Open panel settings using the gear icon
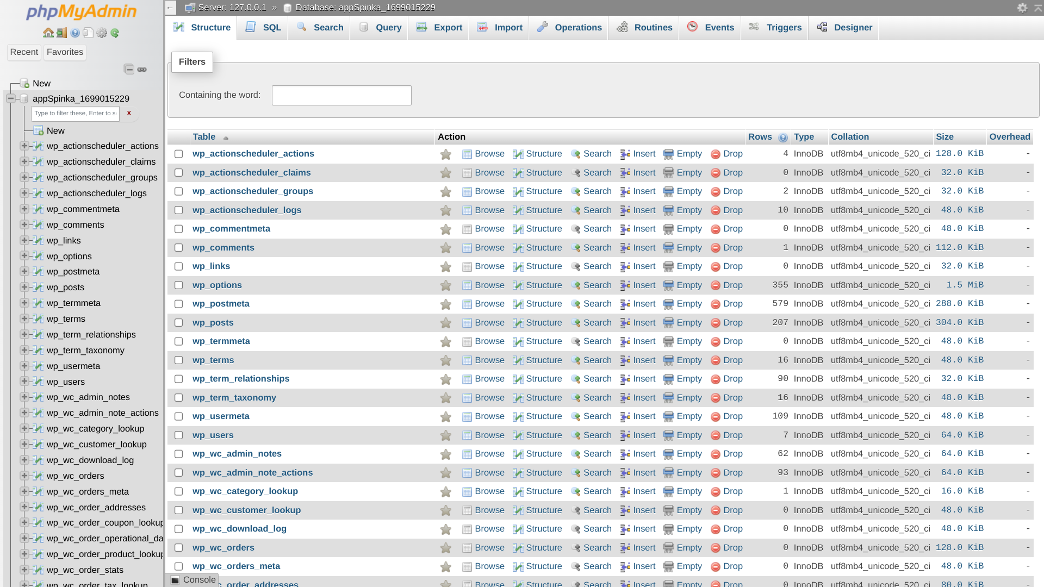The height and width of the screenshot is (587, 1044). [x=102, y=33]
